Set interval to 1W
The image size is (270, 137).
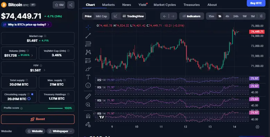[x=244, y=16]
